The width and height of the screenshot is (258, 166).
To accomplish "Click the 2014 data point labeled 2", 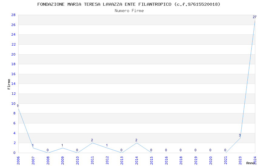I will (136, 143).
